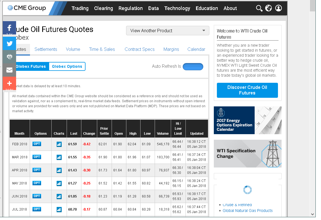Click OPT badge for MAR 2018

click(37, 157)
